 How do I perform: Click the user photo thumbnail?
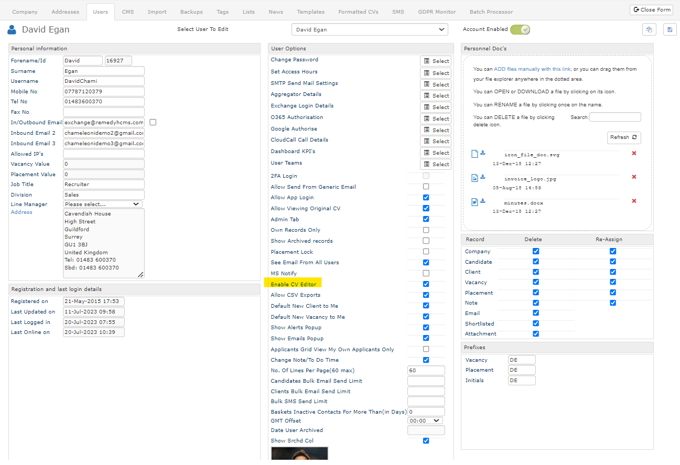coord(299,454)
